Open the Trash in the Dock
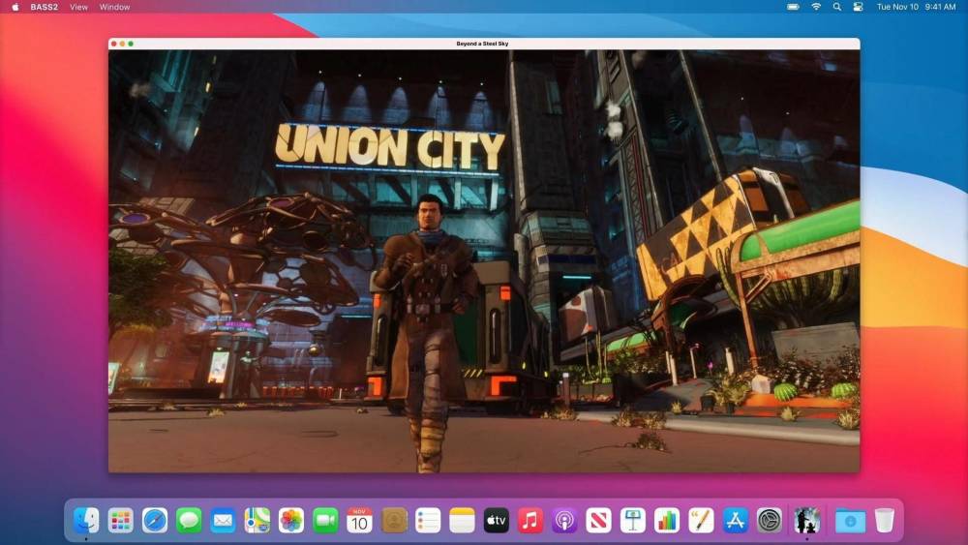968x545 pixels. [x=884, y=520]
